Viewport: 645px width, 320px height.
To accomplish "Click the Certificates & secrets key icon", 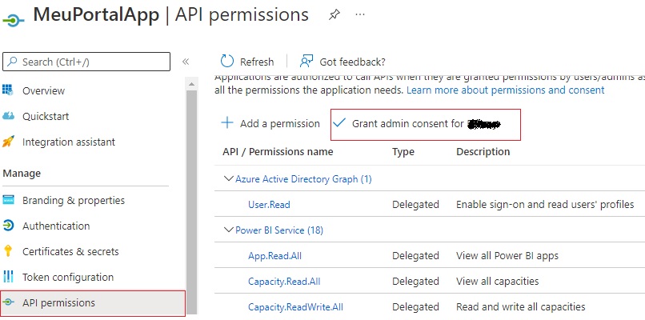I will point(9,251).
